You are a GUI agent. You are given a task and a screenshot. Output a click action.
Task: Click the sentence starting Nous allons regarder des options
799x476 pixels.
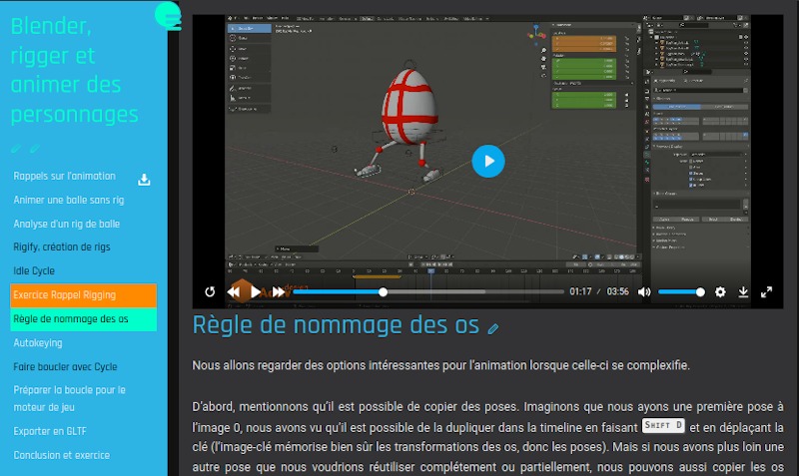point(440,365)
